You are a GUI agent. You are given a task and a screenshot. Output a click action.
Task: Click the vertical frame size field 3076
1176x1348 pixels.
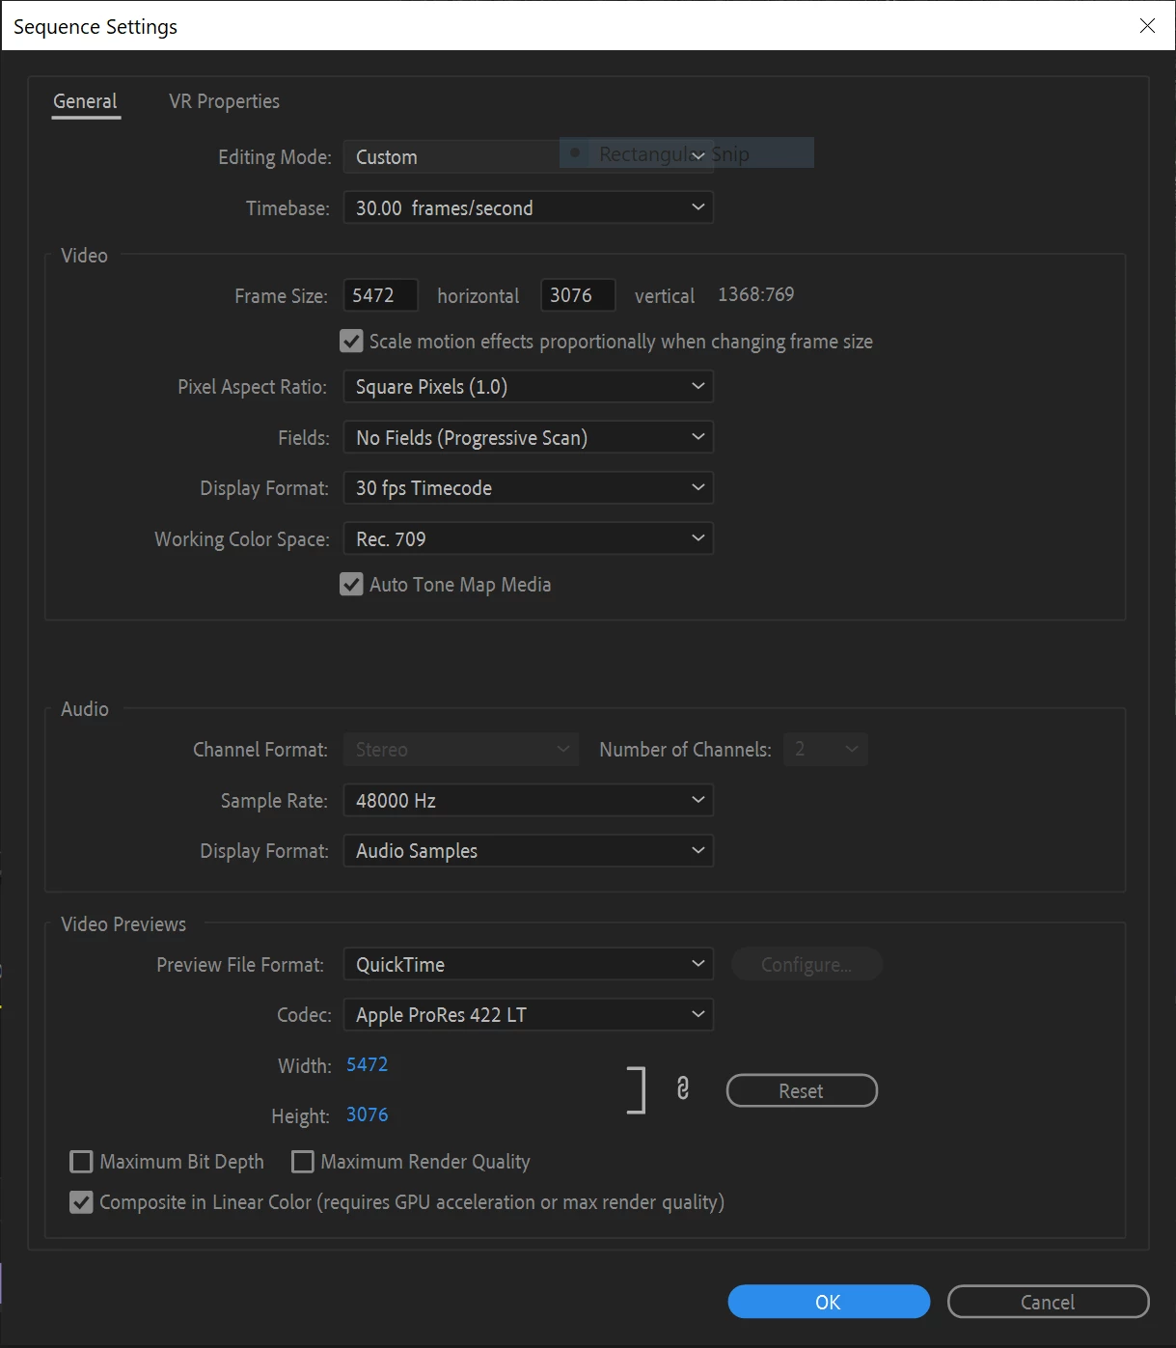578,295
